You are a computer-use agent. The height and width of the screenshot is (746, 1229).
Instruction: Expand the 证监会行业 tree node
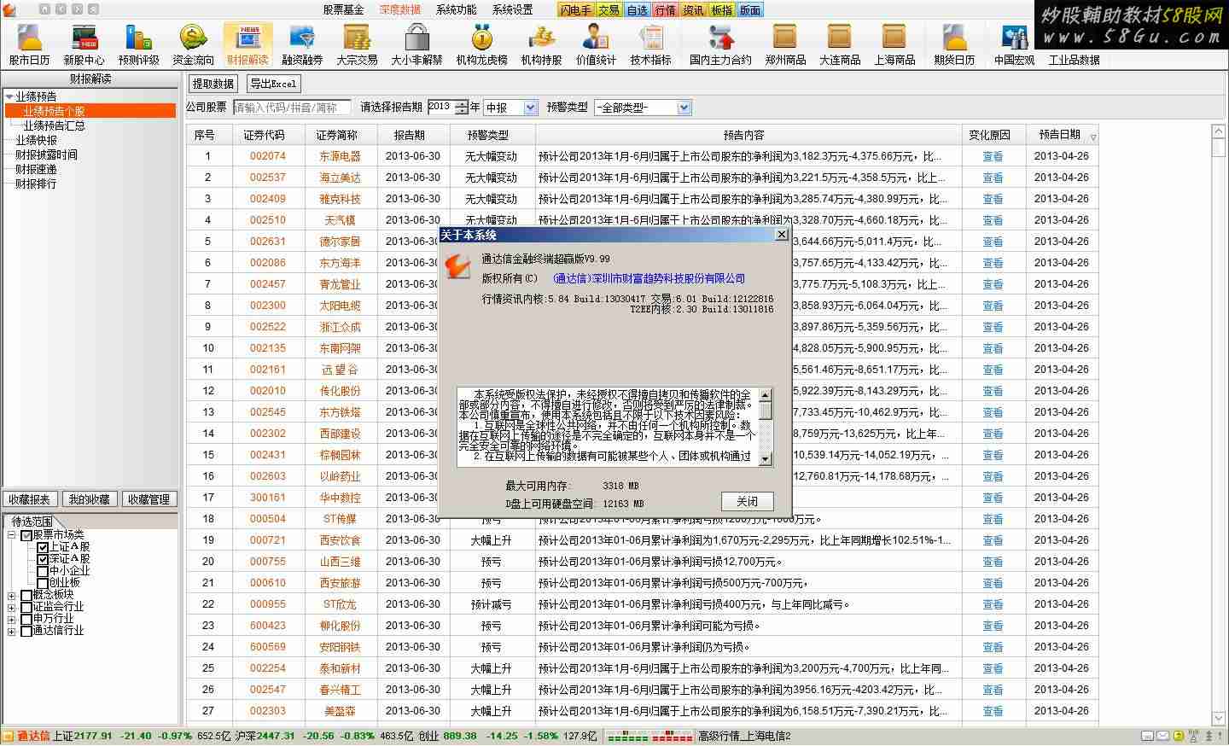12,608
